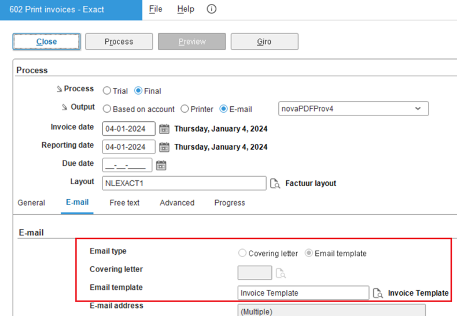Switch to the Advanced tab

(x=177, y=203)
